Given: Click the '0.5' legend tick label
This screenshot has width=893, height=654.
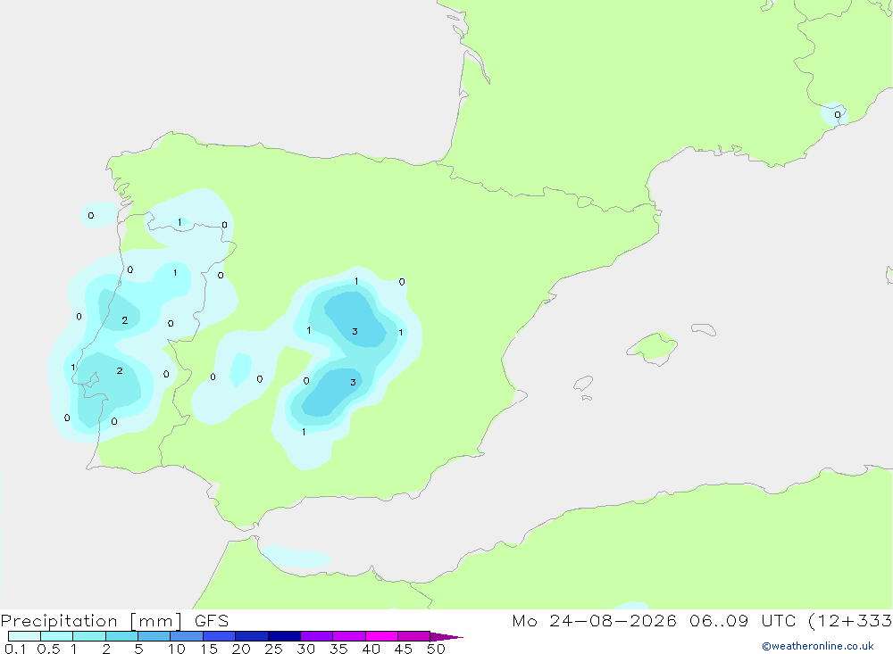Looking at the screenshot, I should 48,649.
